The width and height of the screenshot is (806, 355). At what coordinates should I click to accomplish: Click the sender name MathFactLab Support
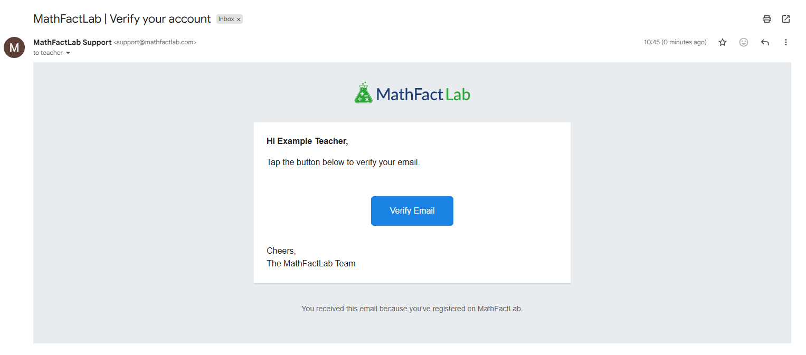pyautogui.click(x=72, y=42)
